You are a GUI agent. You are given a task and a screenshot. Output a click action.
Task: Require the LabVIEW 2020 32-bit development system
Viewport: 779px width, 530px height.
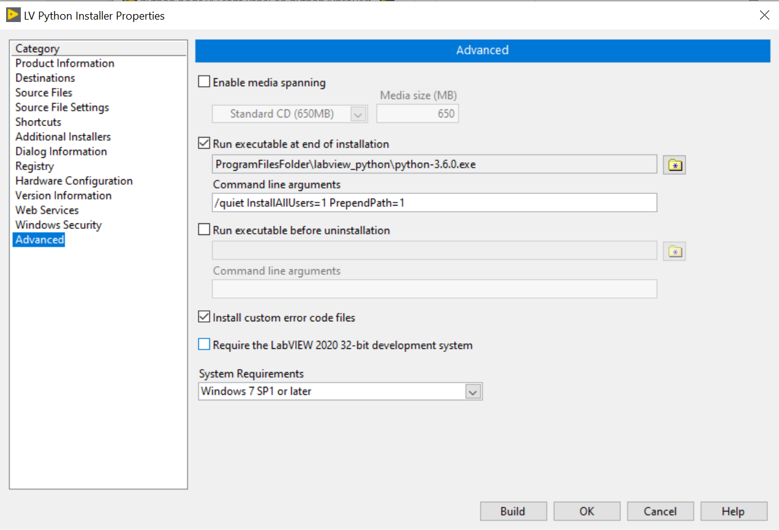pos(204,345)
